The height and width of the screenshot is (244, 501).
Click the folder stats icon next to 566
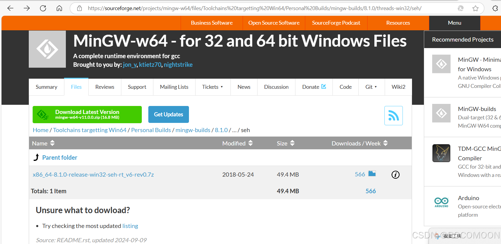pos(372,174)
